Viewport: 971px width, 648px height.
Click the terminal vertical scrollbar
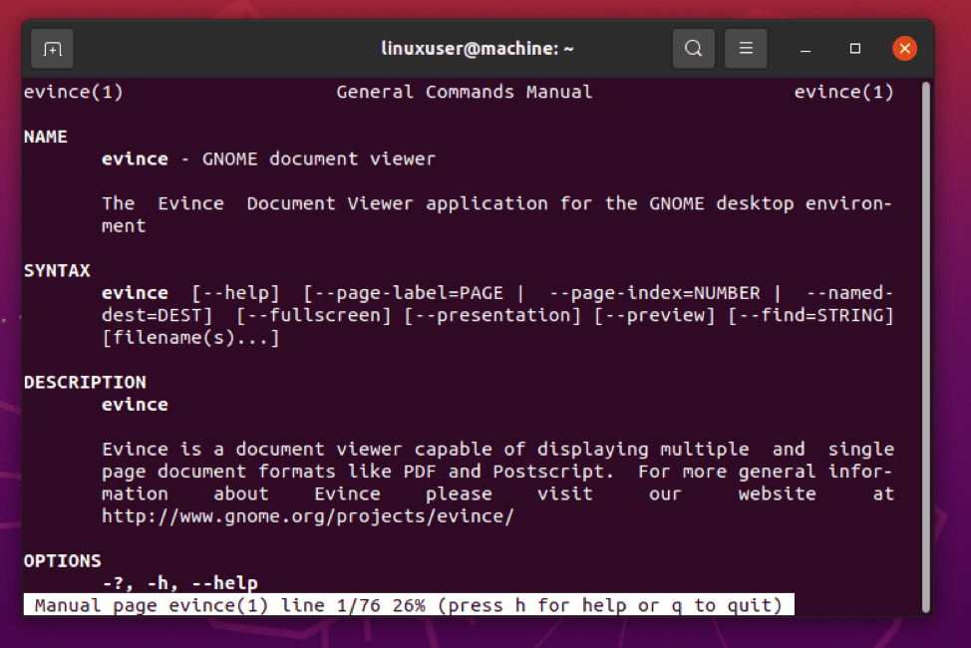[x=926, y=347]
